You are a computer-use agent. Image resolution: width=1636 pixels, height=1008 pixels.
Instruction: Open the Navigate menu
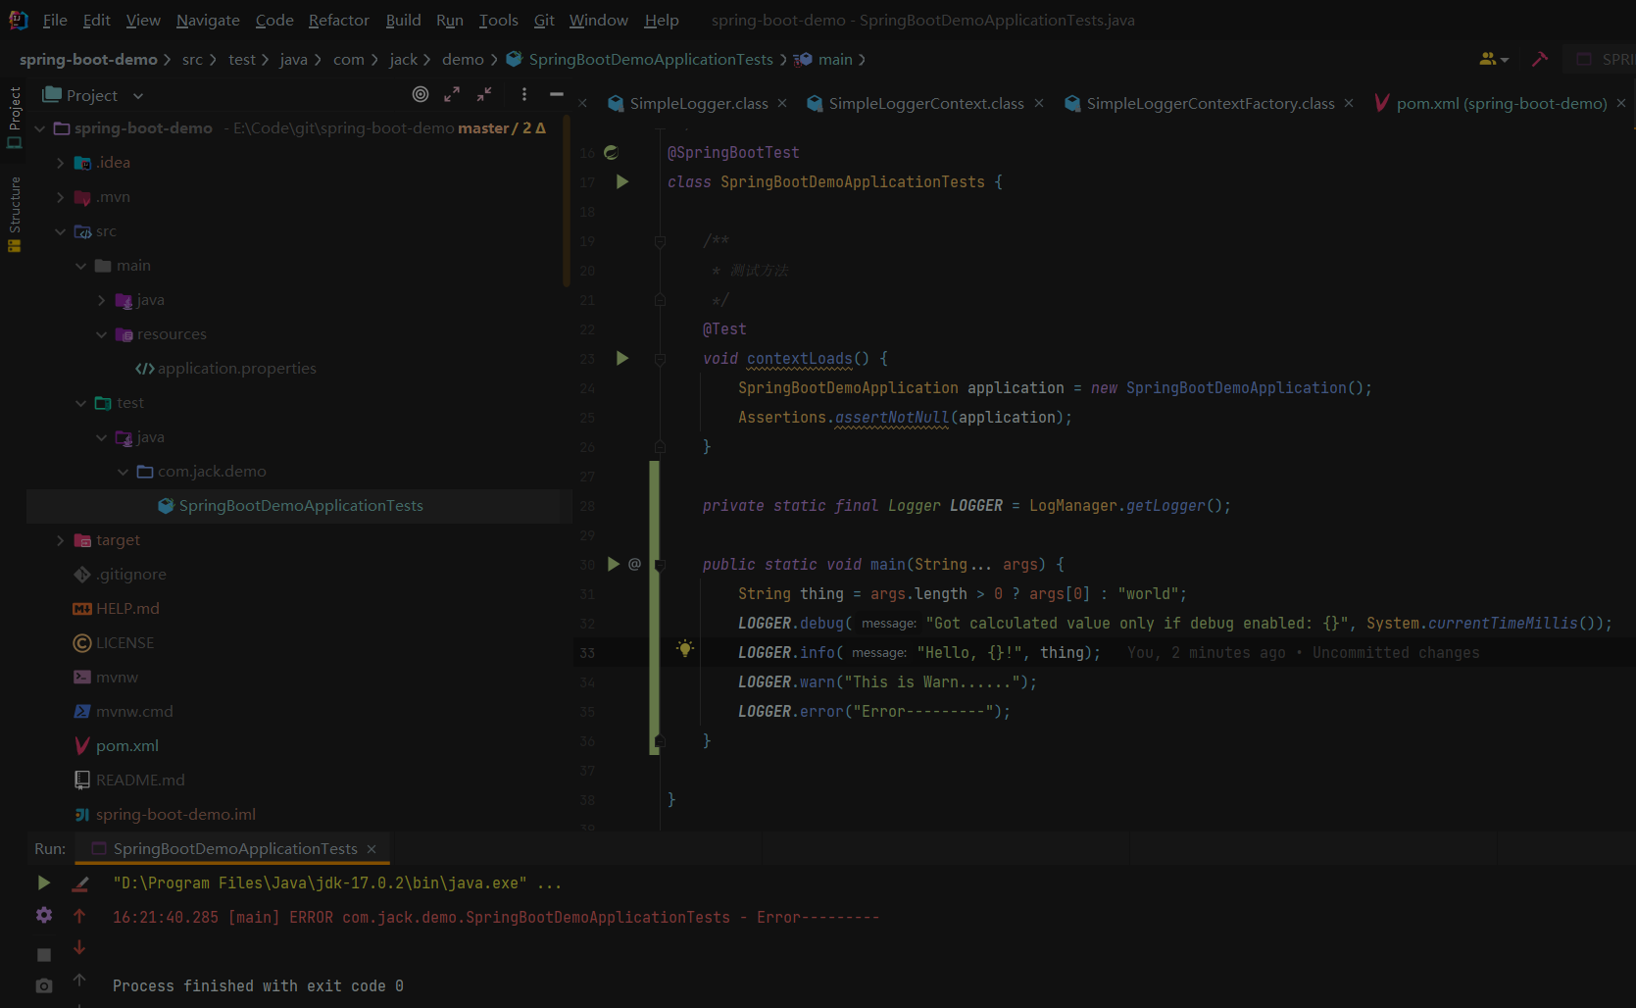pyautogui.click(x=208, y=20)
